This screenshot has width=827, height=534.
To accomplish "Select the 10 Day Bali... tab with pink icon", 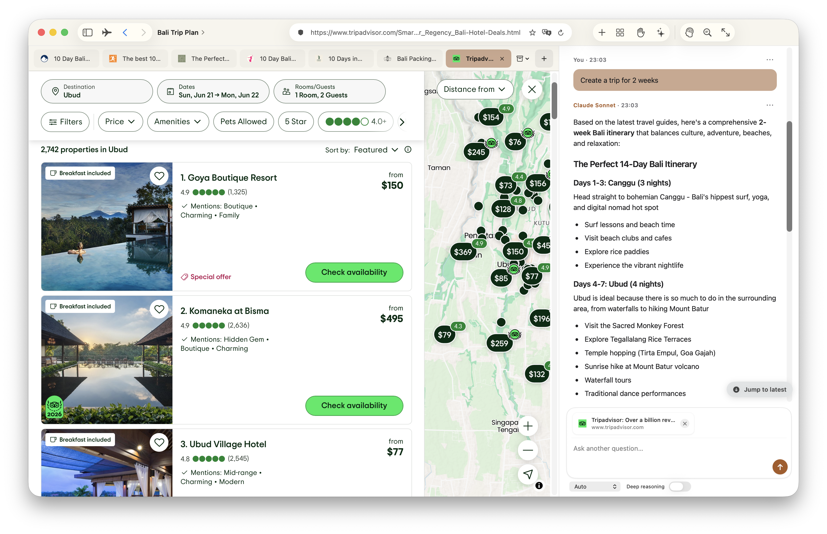I will point(273,59).
